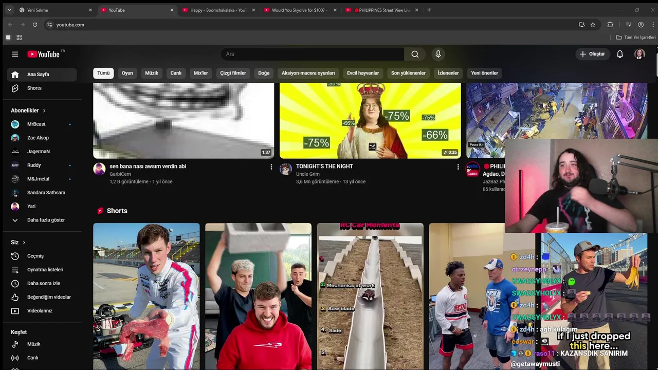Bookmark this page with star icon
The width and height of the screenshot is (658, 370).
tap(593, 25)
